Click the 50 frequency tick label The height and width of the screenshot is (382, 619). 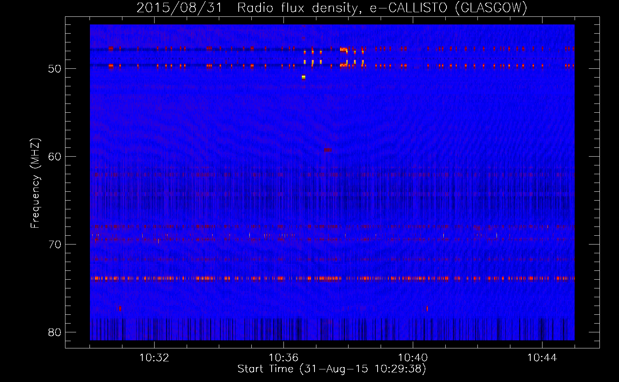point(55,69)
